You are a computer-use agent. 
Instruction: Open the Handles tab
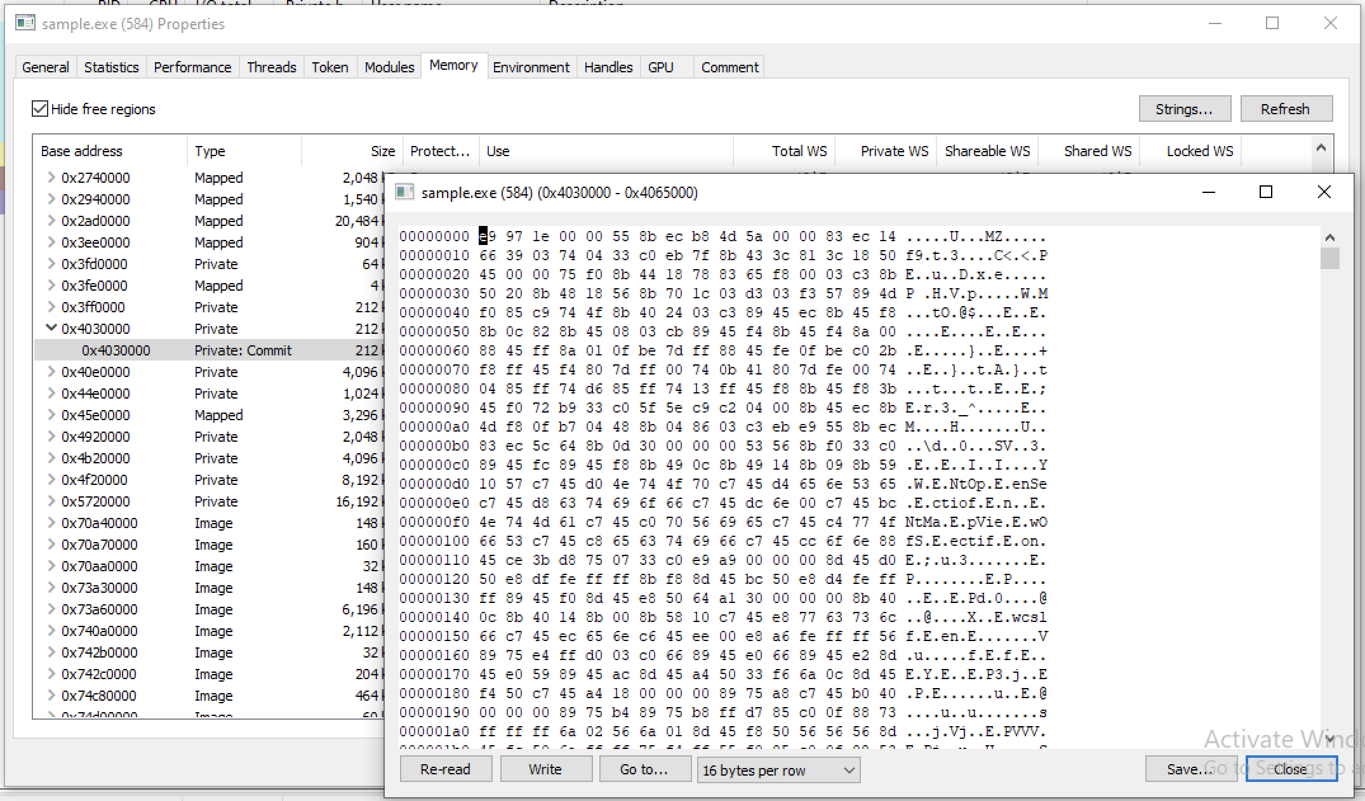(608, 67)
